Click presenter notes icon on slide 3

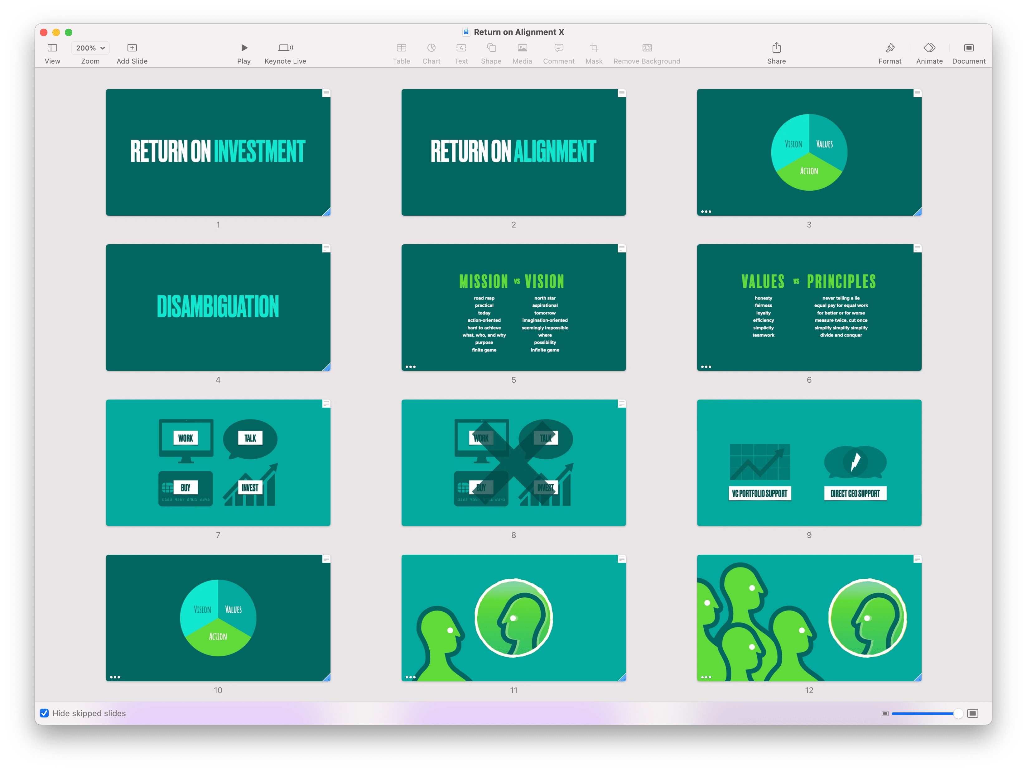point(918,93)
